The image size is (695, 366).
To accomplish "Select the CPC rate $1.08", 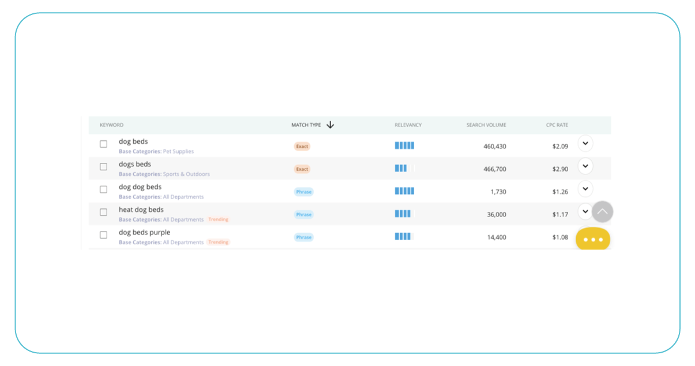I will [x=560, y=237].
